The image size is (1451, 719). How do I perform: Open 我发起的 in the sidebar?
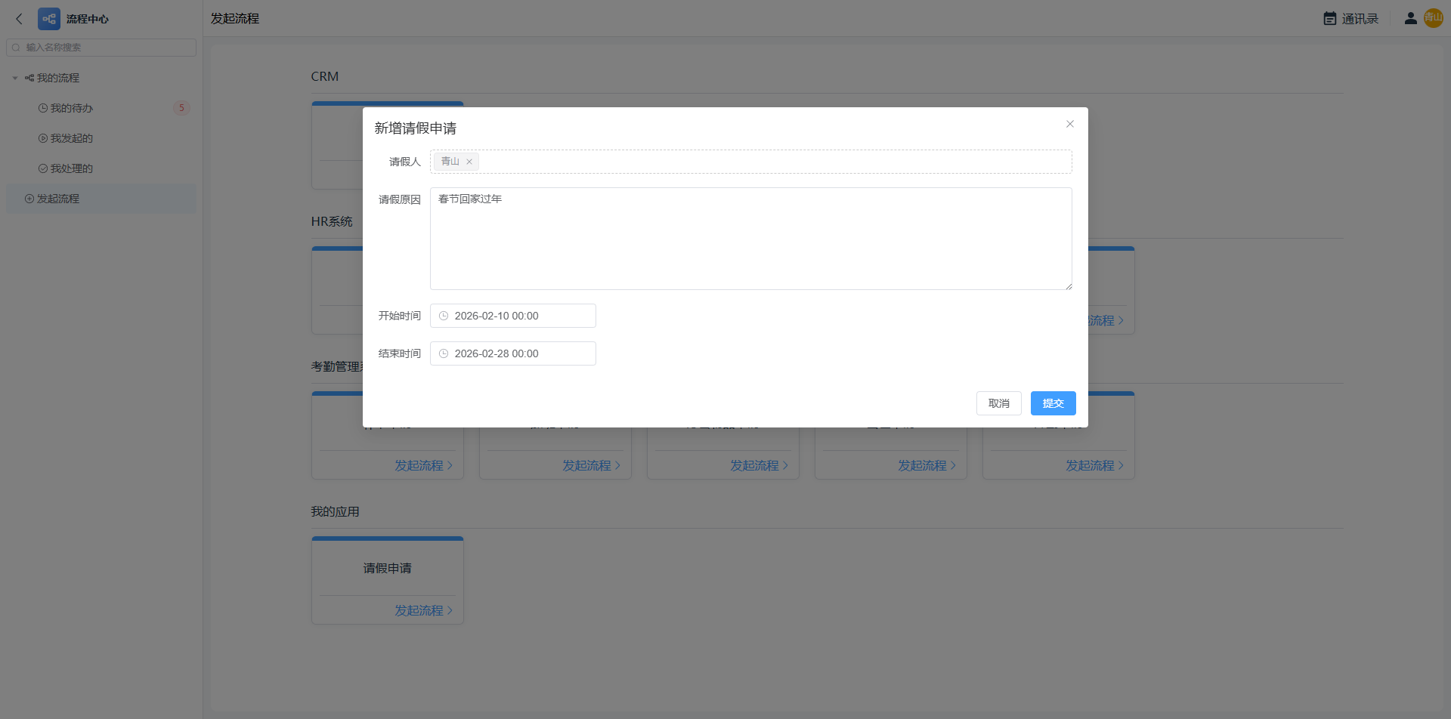71,138
